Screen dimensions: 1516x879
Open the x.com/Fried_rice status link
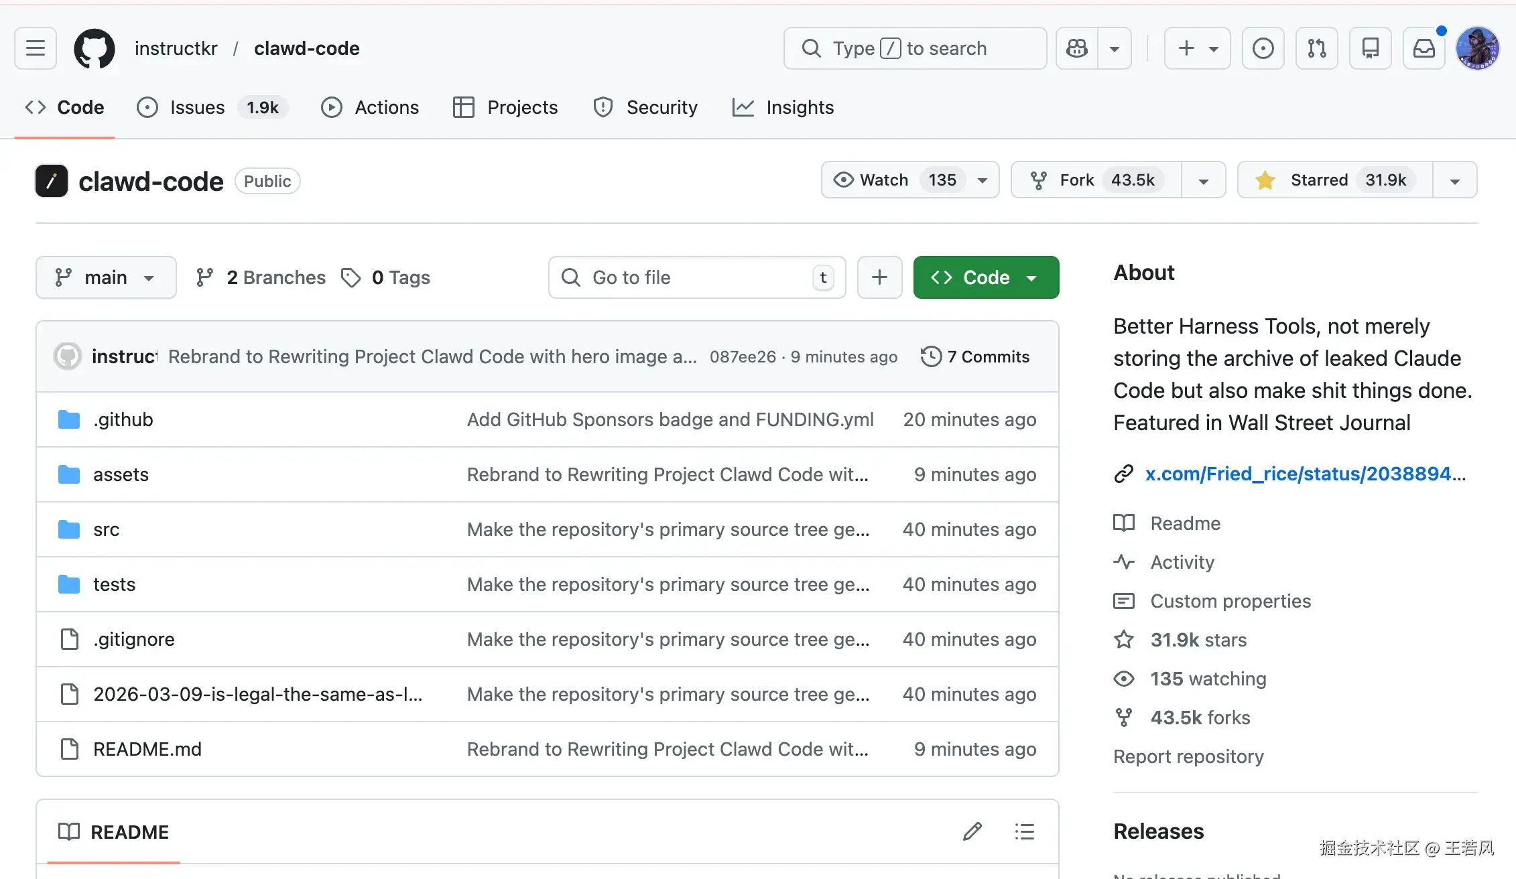coord(1304,474)
